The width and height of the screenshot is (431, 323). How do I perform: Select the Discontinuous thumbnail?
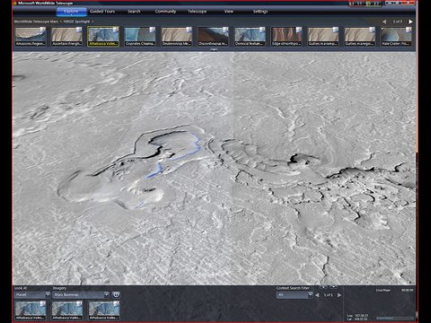point(213,36)
